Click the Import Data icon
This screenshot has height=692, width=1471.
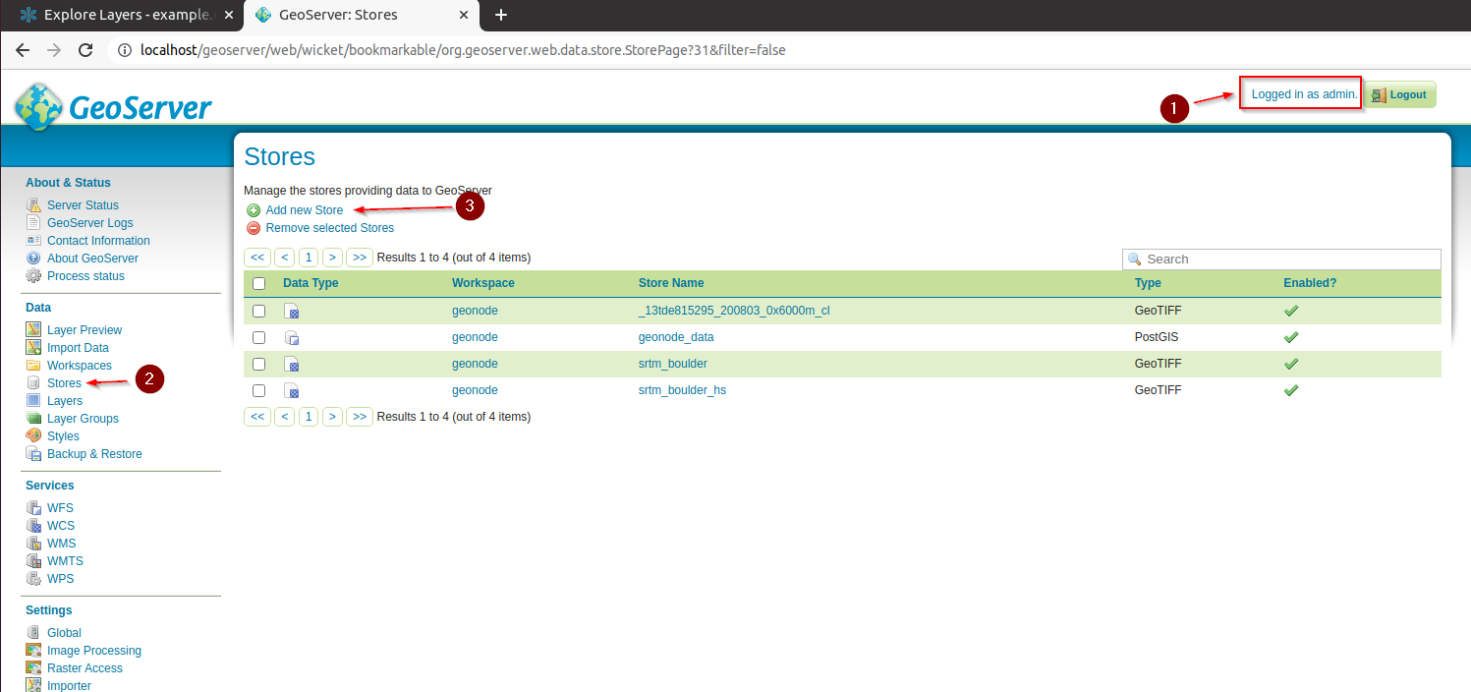(33, 348)
